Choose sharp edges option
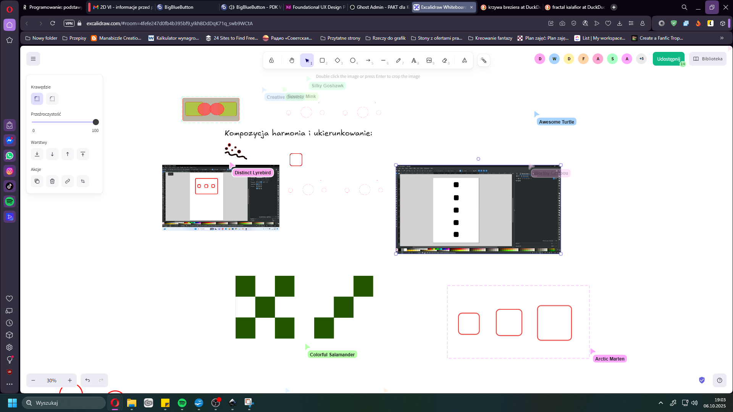This screenshot has width=733, height=412. coord(37,99)
